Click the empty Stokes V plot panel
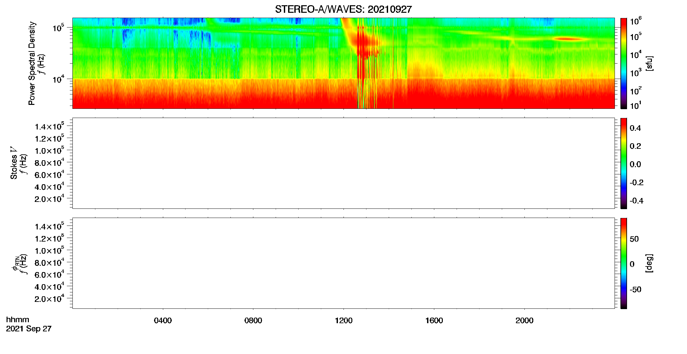The height and width of the screenshot is (354, 687). (343, 163)
